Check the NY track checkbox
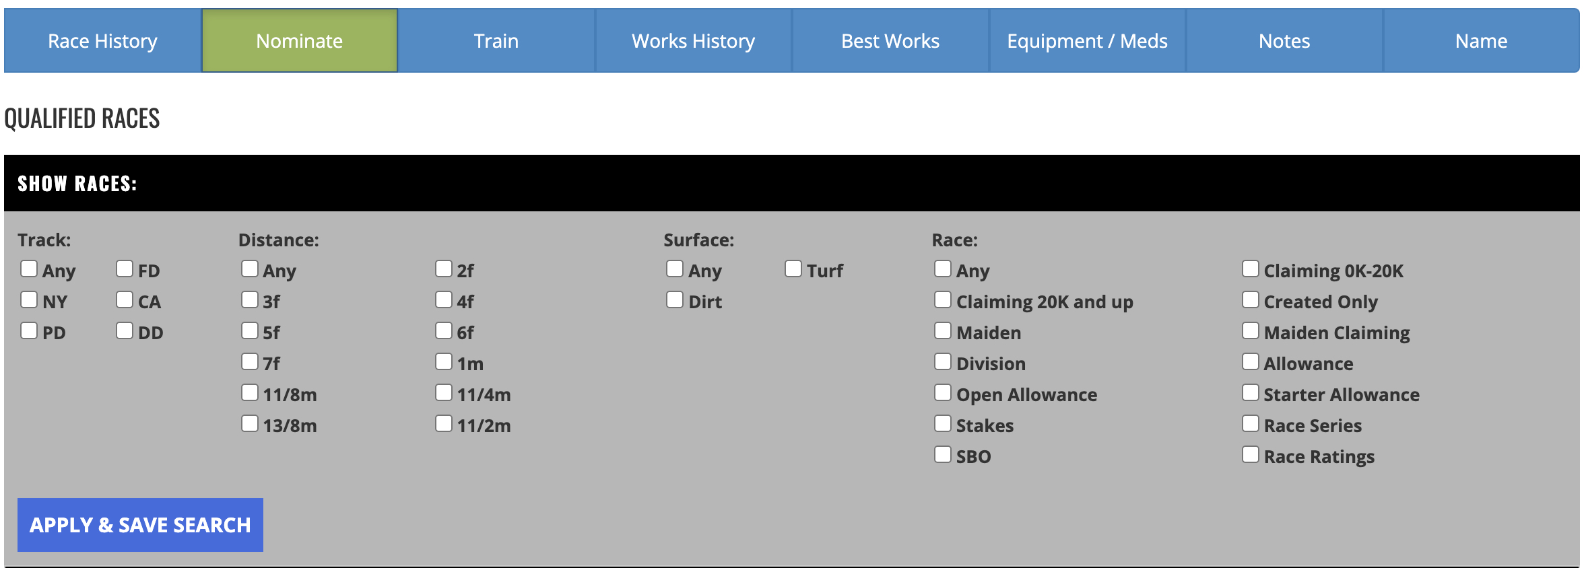This screenshot has height=568, width=1584. point(29,300)
